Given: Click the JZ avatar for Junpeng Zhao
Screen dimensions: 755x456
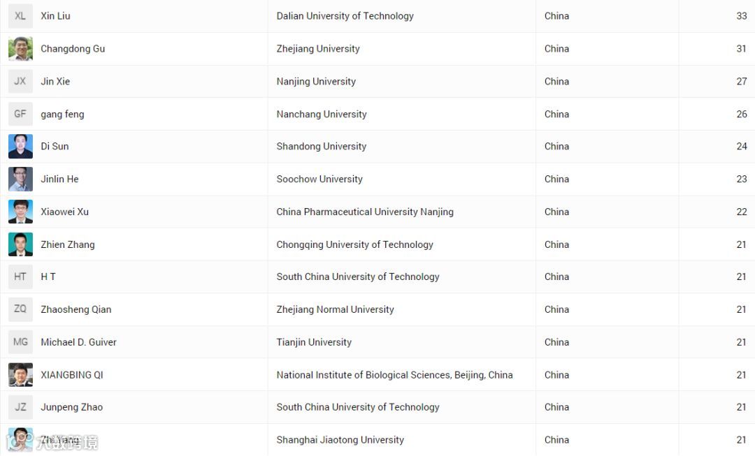Looking at the screenshot, I should [20, 407].
